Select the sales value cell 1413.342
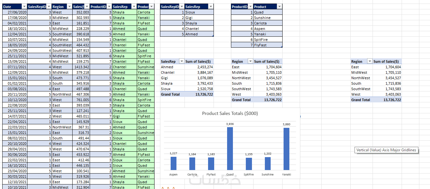Viewport: 430px width, 189px height. (x=81, y=67)
